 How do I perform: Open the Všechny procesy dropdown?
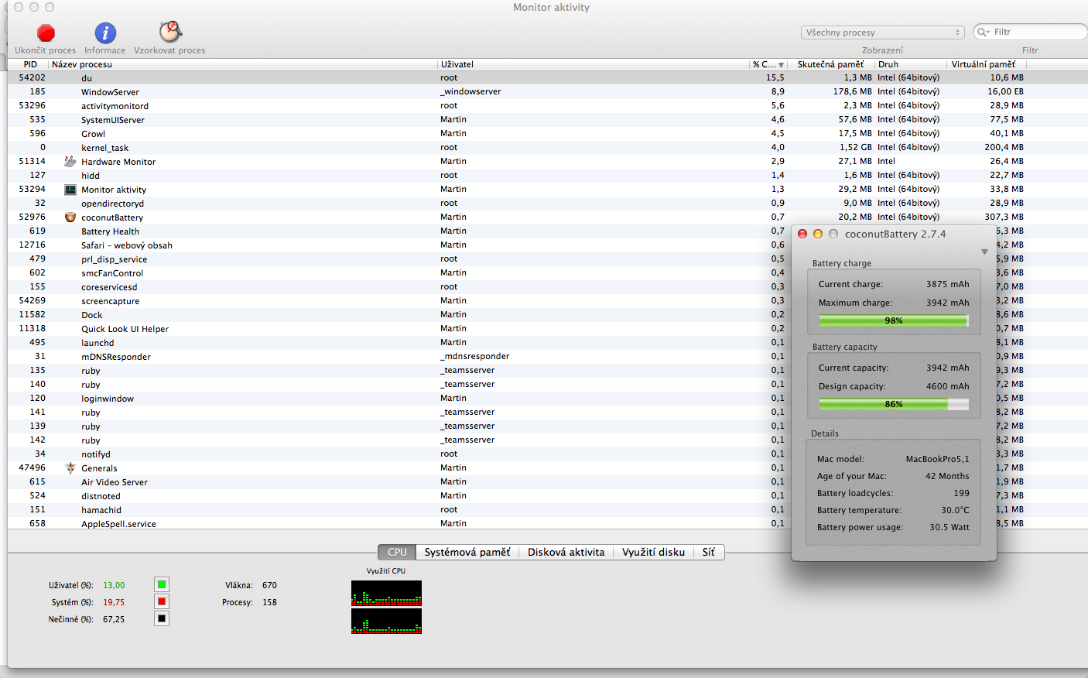click(x=883, y=33)
